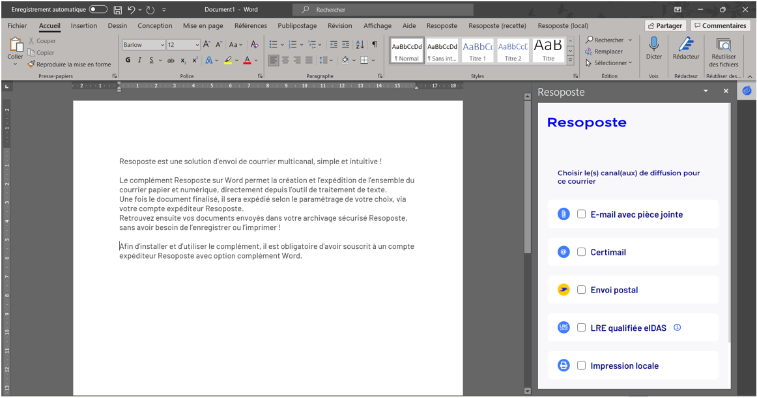This screenshot has width=757, height=398.
Task: Toggle the Enregistrement automatique switch
Action: click(98, 10)
